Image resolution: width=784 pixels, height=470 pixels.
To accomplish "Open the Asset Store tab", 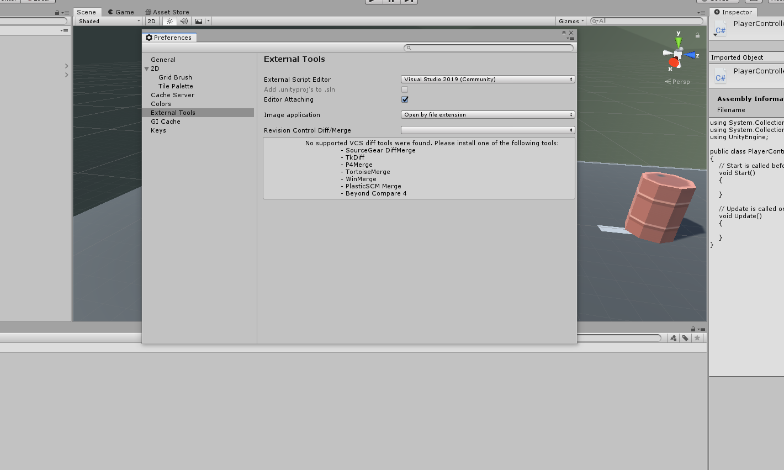I will 167,12.
